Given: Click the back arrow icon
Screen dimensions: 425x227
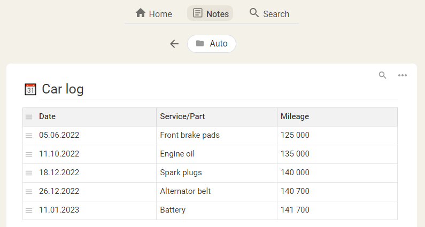Looking at the screenshot, I should pyautogui.click(x=174, y=44).
